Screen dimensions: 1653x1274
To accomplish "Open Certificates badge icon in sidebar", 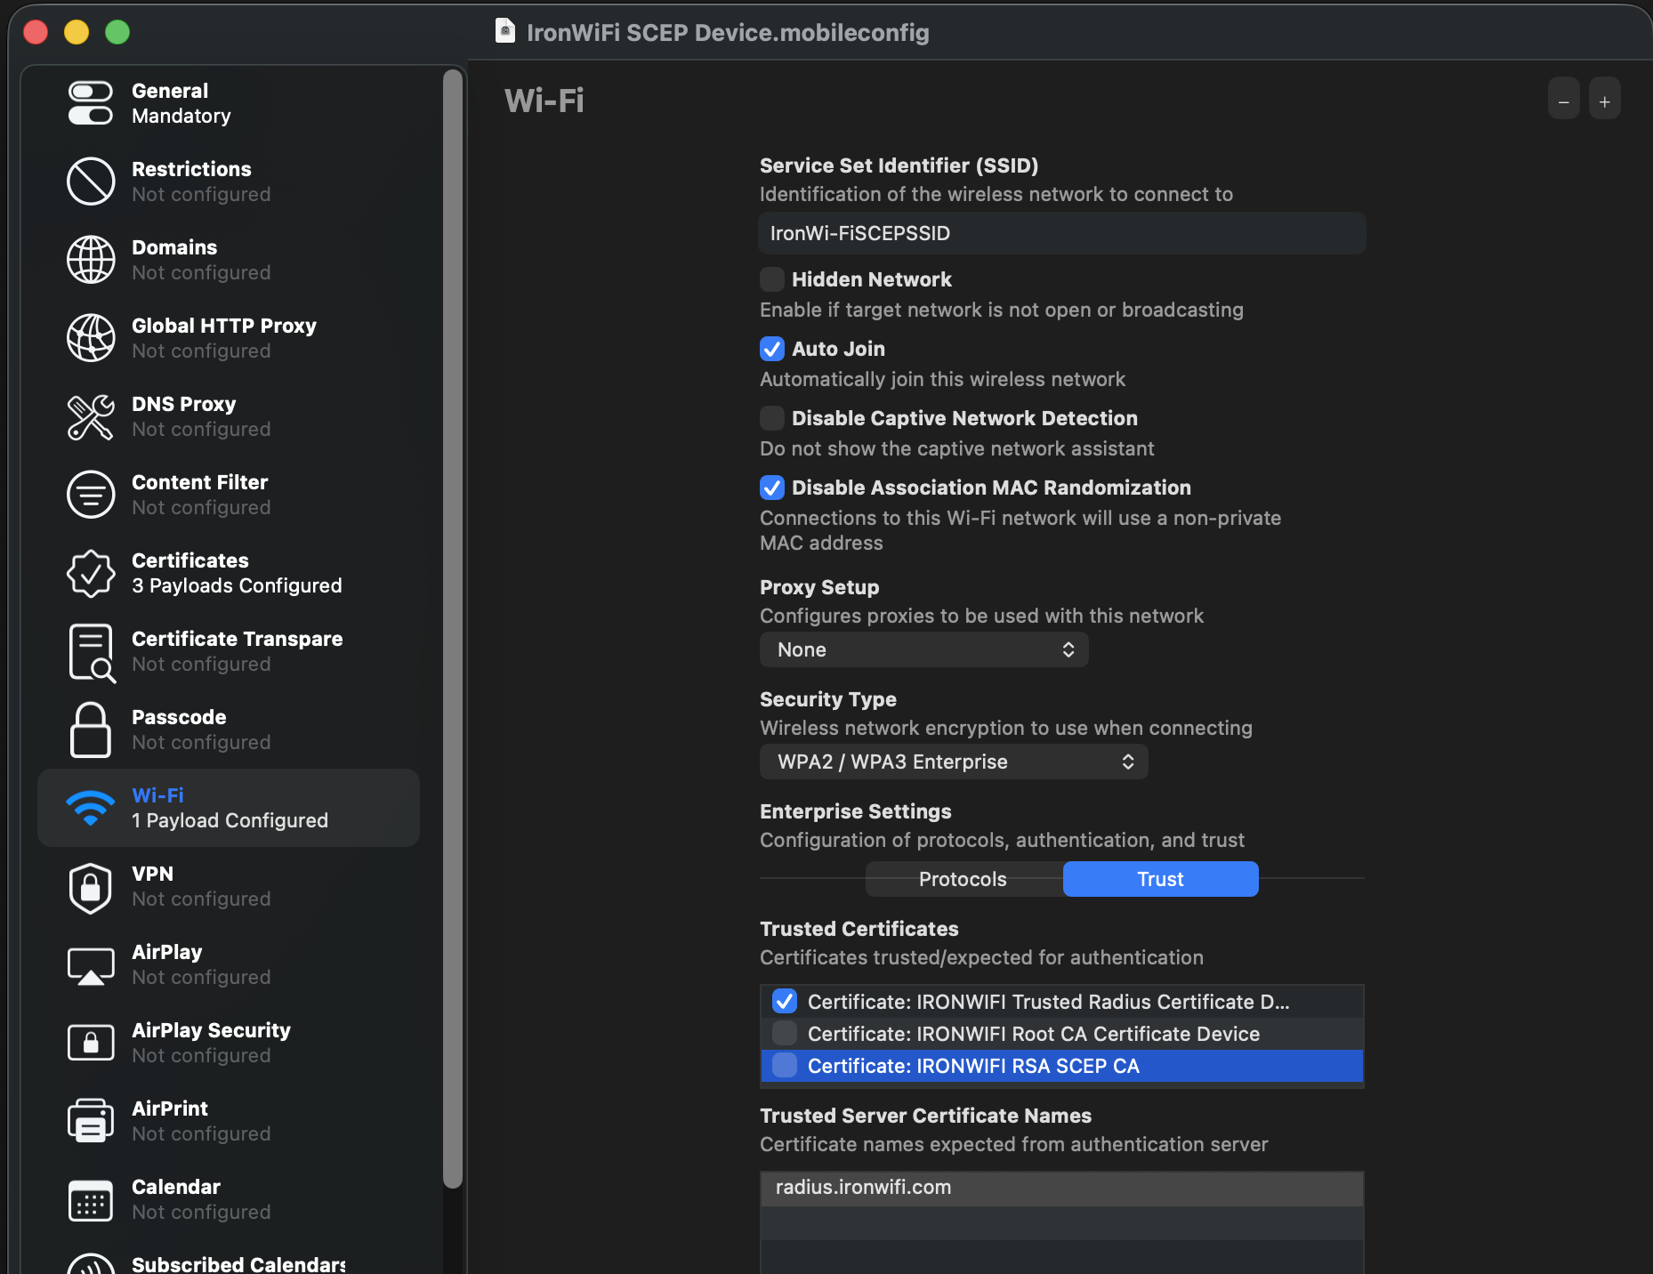I will point(91,573).
